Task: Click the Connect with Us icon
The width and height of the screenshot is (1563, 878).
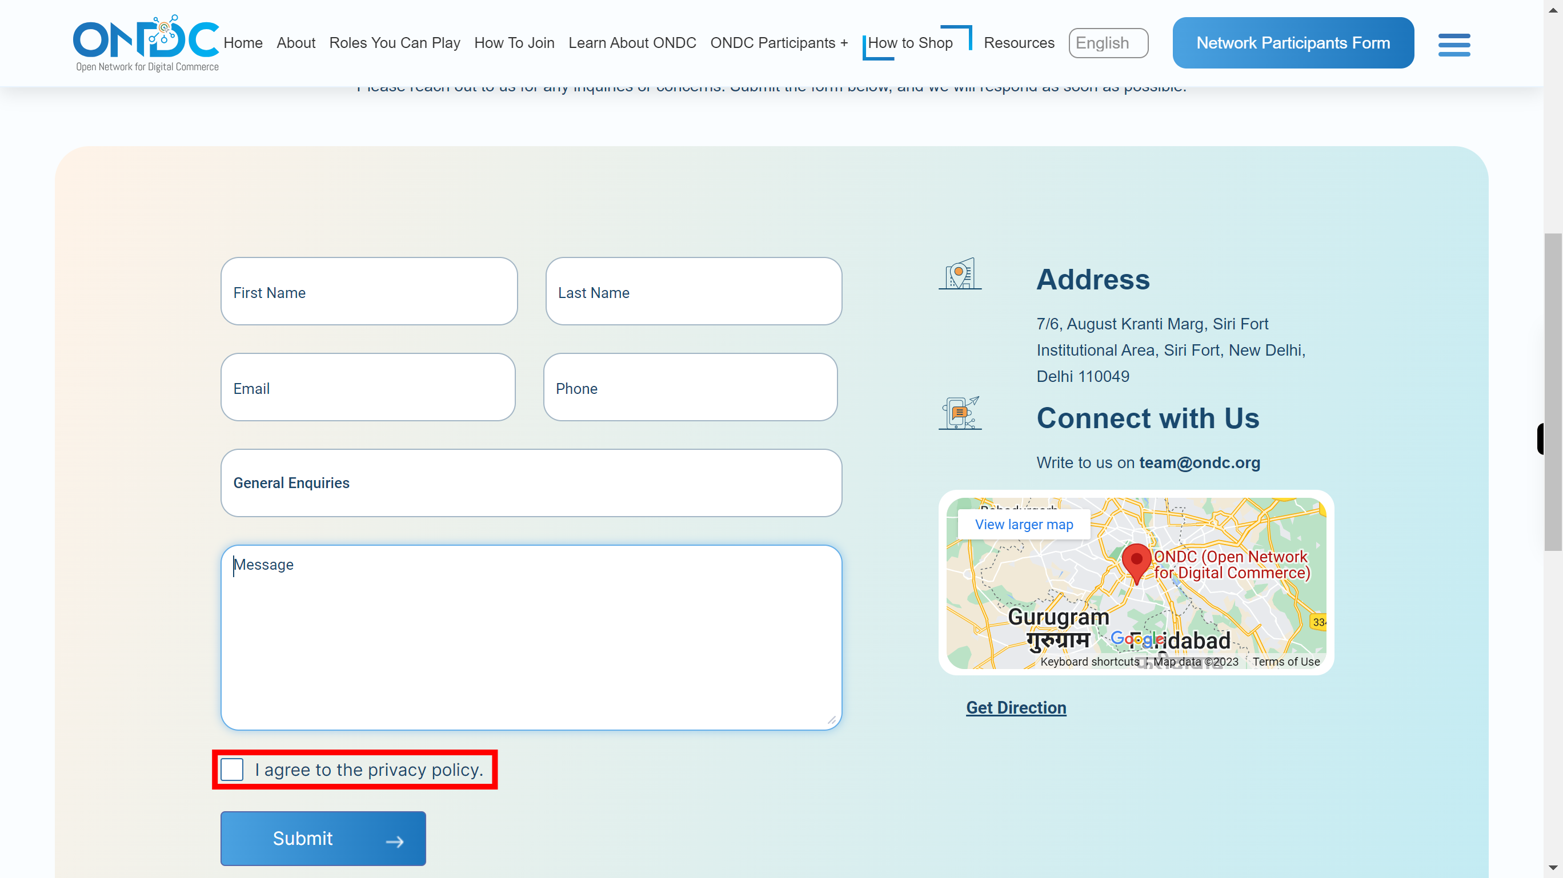Action: [x=960, y=413]
